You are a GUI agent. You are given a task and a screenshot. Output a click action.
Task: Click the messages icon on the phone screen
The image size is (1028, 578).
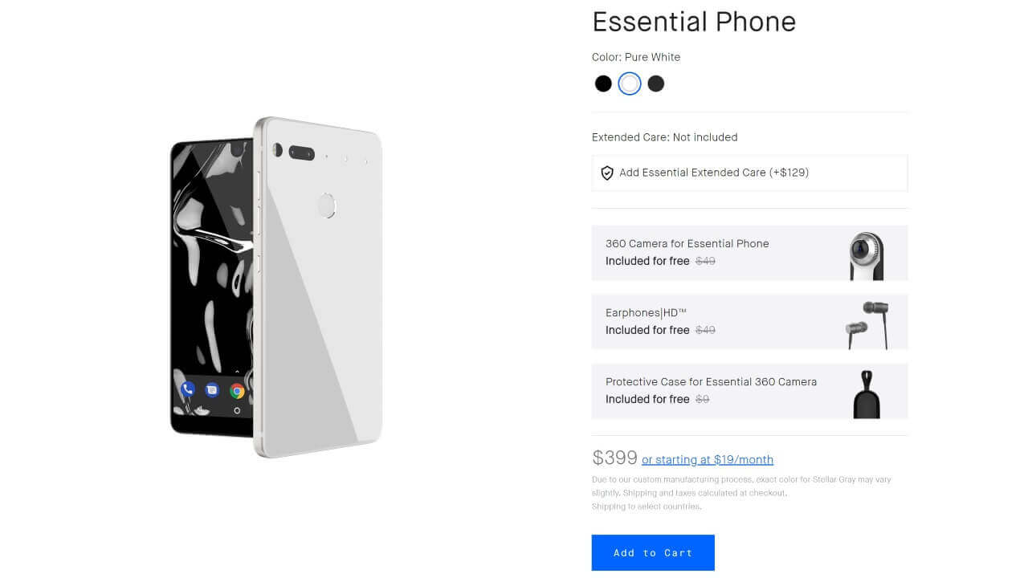click(x=212, y=390)
